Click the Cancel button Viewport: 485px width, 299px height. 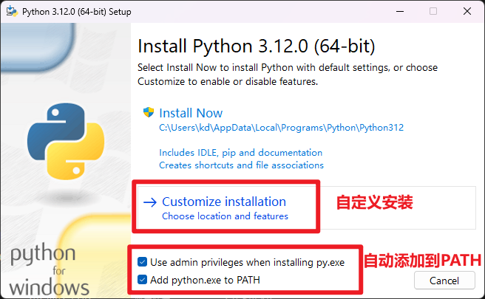click(444, 281)
